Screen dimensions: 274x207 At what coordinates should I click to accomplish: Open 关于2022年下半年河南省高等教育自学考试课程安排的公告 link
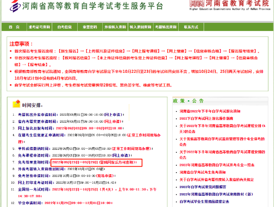coord(222,155)
